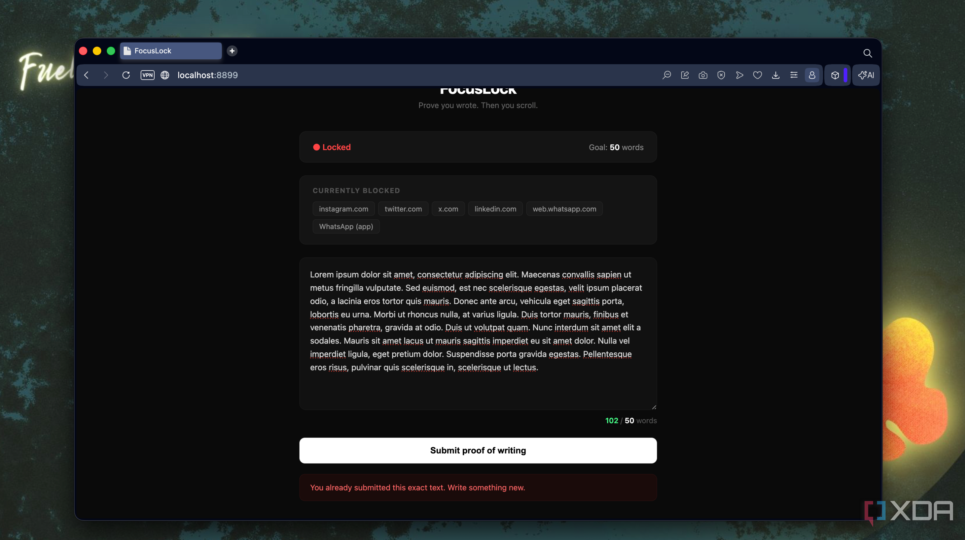Screen dimensions: 965x540
Task: Click the 102 / 50 words counter
Action: tap(631, 420)
